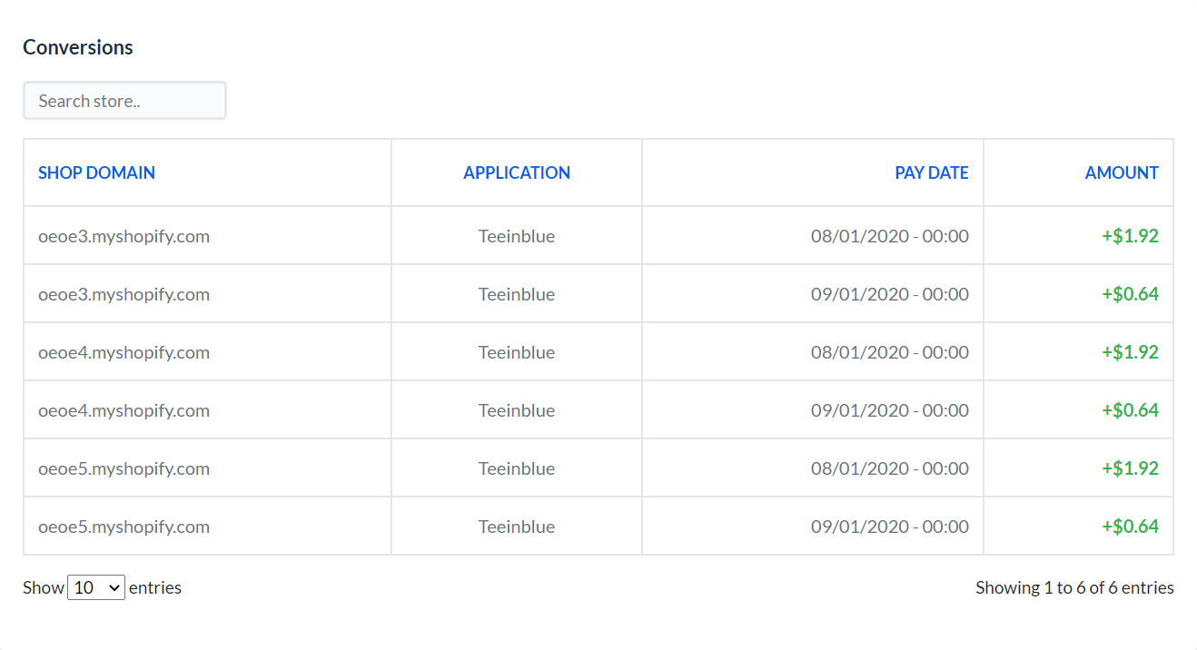
Task: Click the first row's 08/01/2020 pay date
Action: [x=890, y=236]
